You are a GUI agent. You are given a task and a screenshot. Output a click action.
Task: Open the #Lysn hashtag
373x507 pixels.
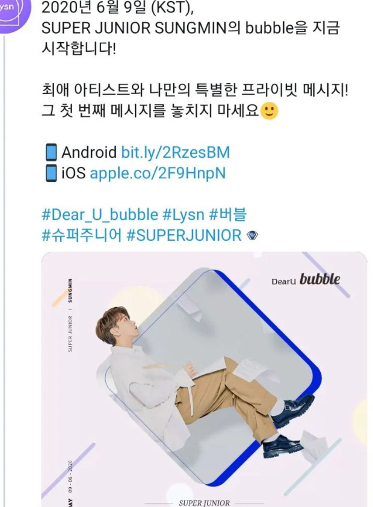tap(183, 215)
